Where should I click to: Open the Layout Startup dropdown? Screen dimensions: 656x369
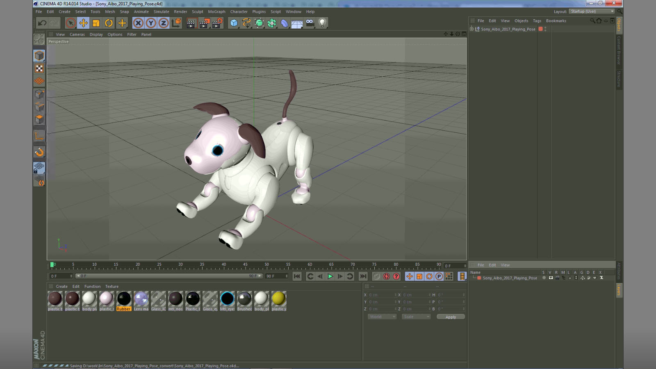592,11
